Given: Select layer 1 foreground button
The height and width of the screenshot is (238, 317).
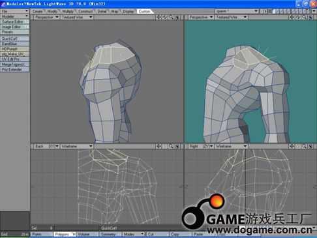Looking at the screenshot, I should coord(274,11).
